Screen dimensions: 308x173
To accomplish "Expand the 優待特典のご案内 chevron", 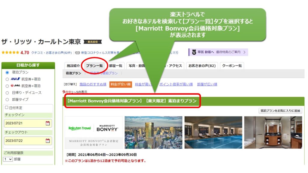I will 245,52.
